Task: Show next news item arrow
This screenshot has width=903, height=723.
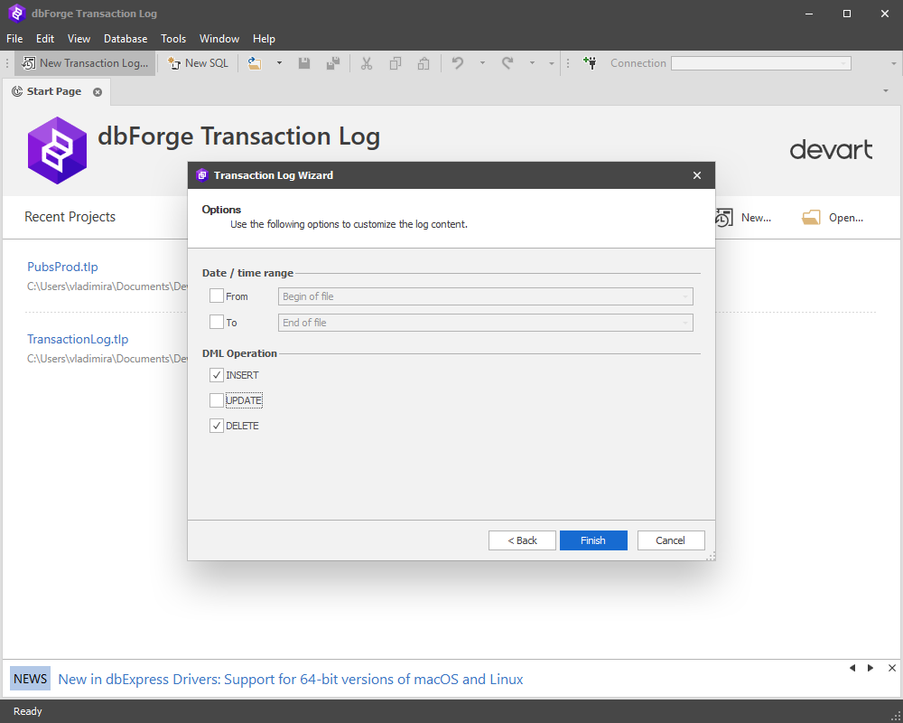Action: click(870, 668)
